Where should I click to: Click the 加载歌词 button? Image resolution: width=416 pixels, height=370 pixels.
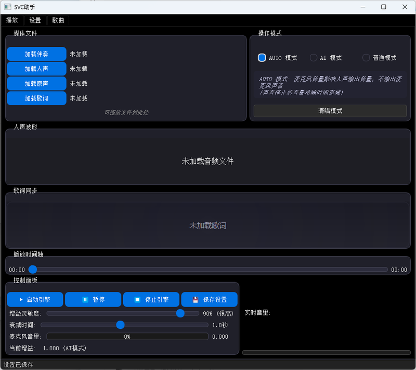(x=36, y=98)
